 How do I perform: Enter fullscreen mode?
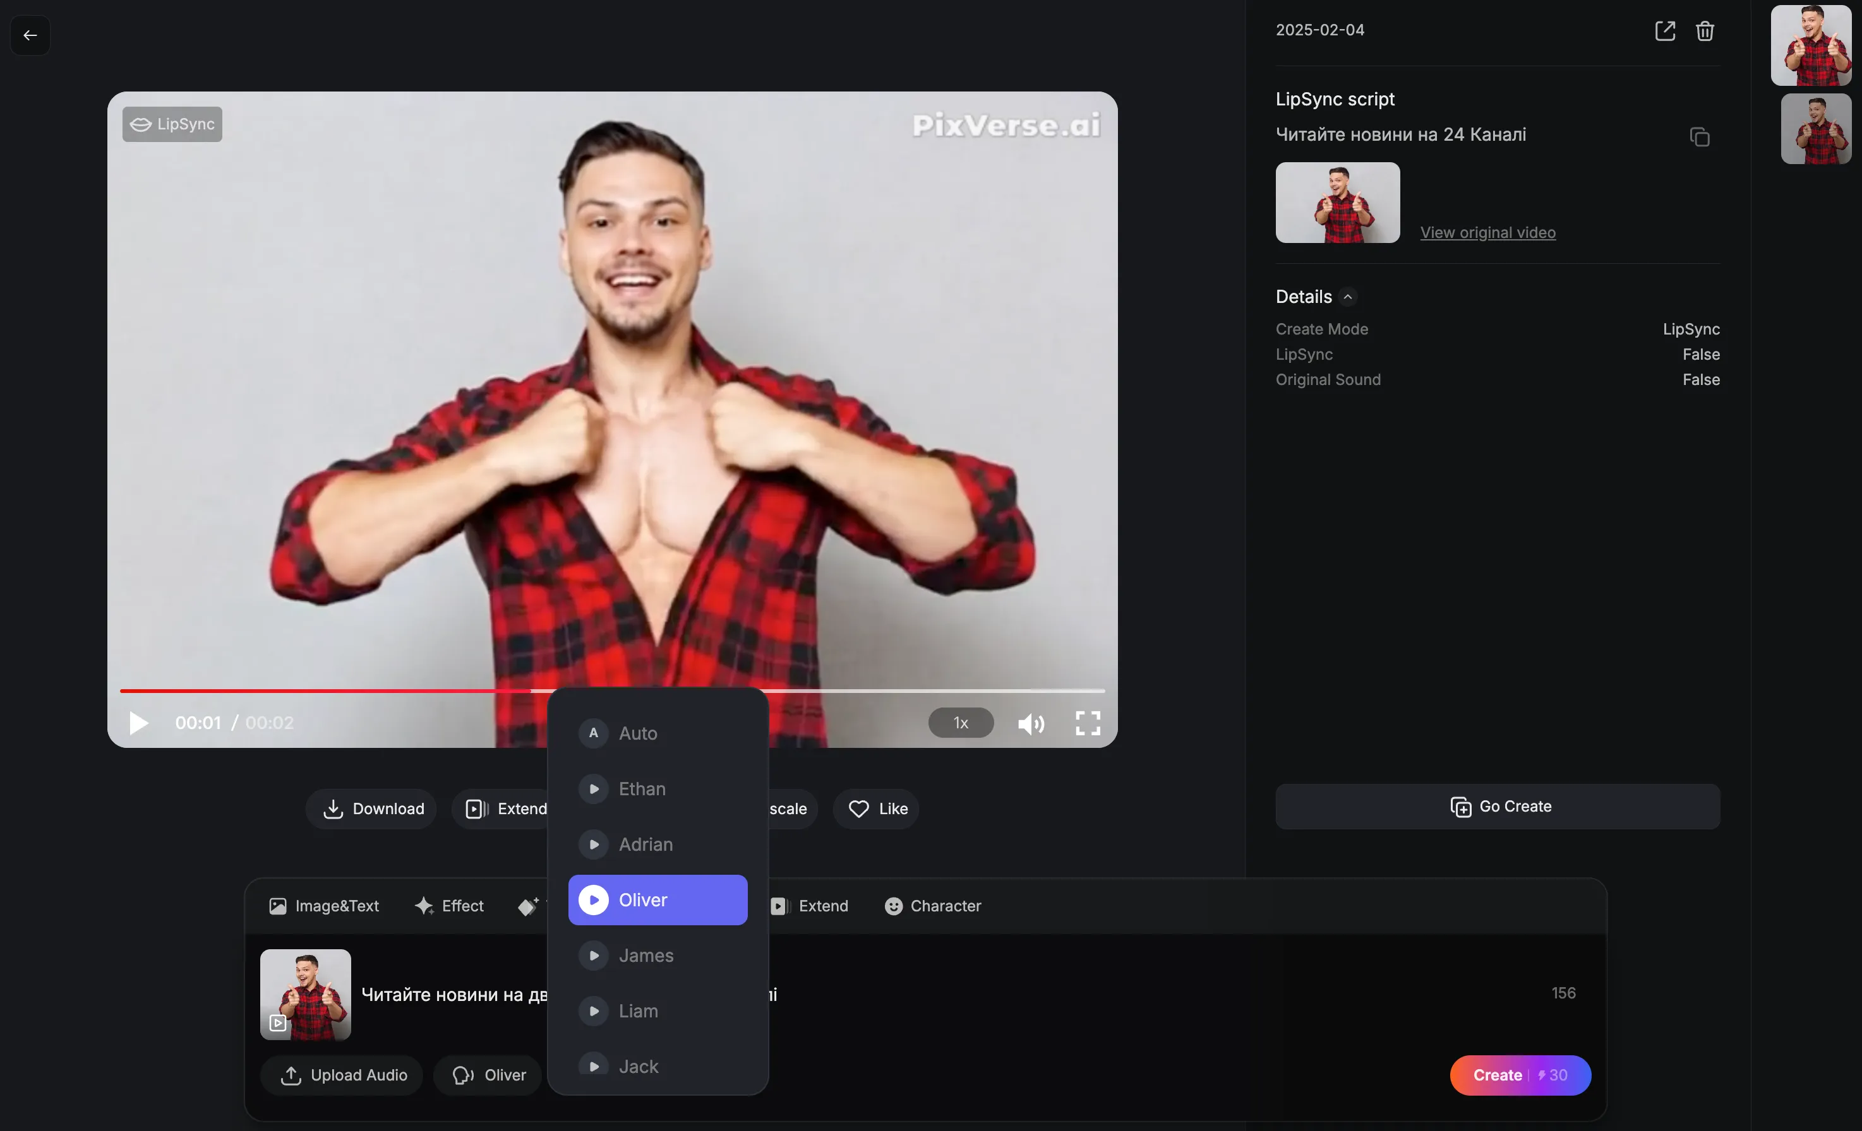[x=1086, y=723]
